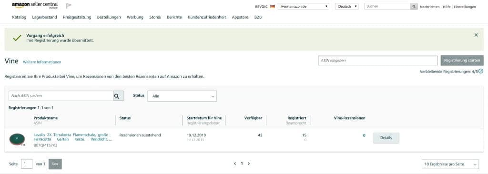Image resolution: width=488 pixels, height=174 pixels.
Task: Open the Deutsch language dropdown
Action: click(347, 6)
